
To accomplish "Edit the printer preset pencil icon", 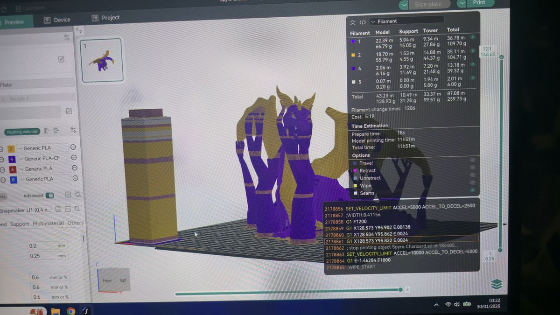I will point(61,59).
